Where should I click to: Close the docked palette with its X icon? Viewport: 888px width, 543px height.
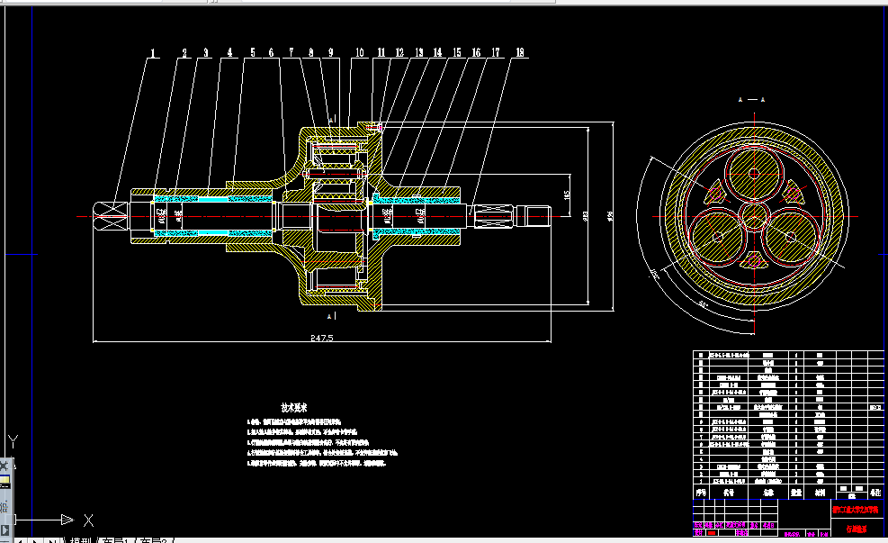[4, 466]
